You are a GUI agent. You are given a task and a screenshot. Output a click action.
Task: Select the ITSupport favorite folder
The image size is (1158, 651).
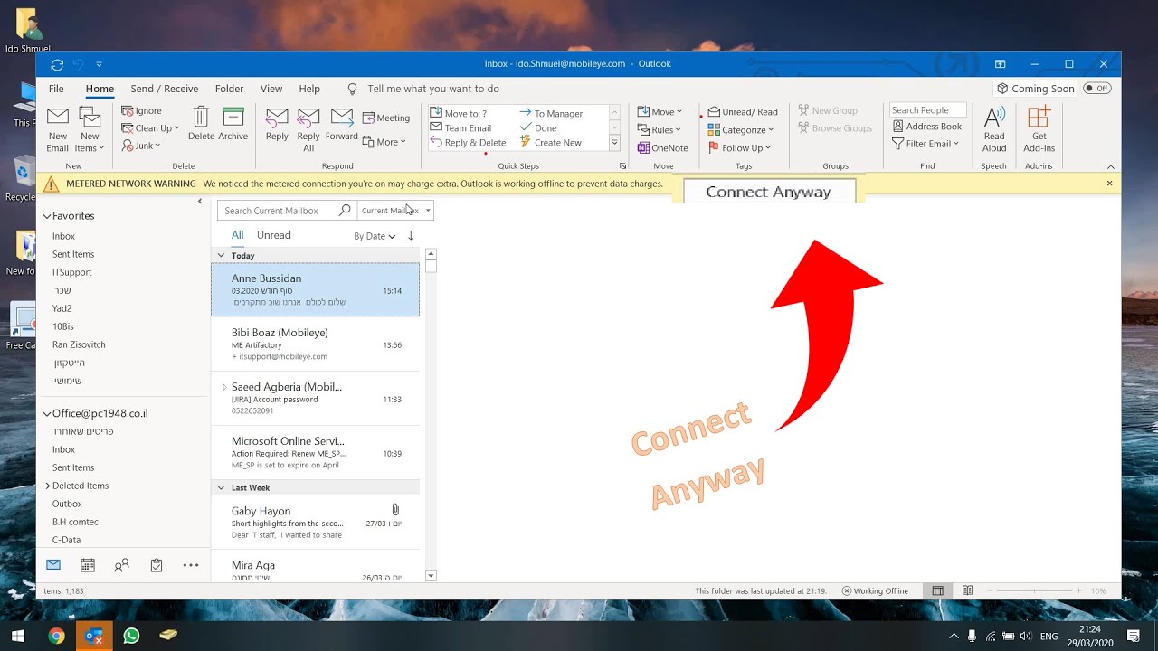(x=71, y=272)
